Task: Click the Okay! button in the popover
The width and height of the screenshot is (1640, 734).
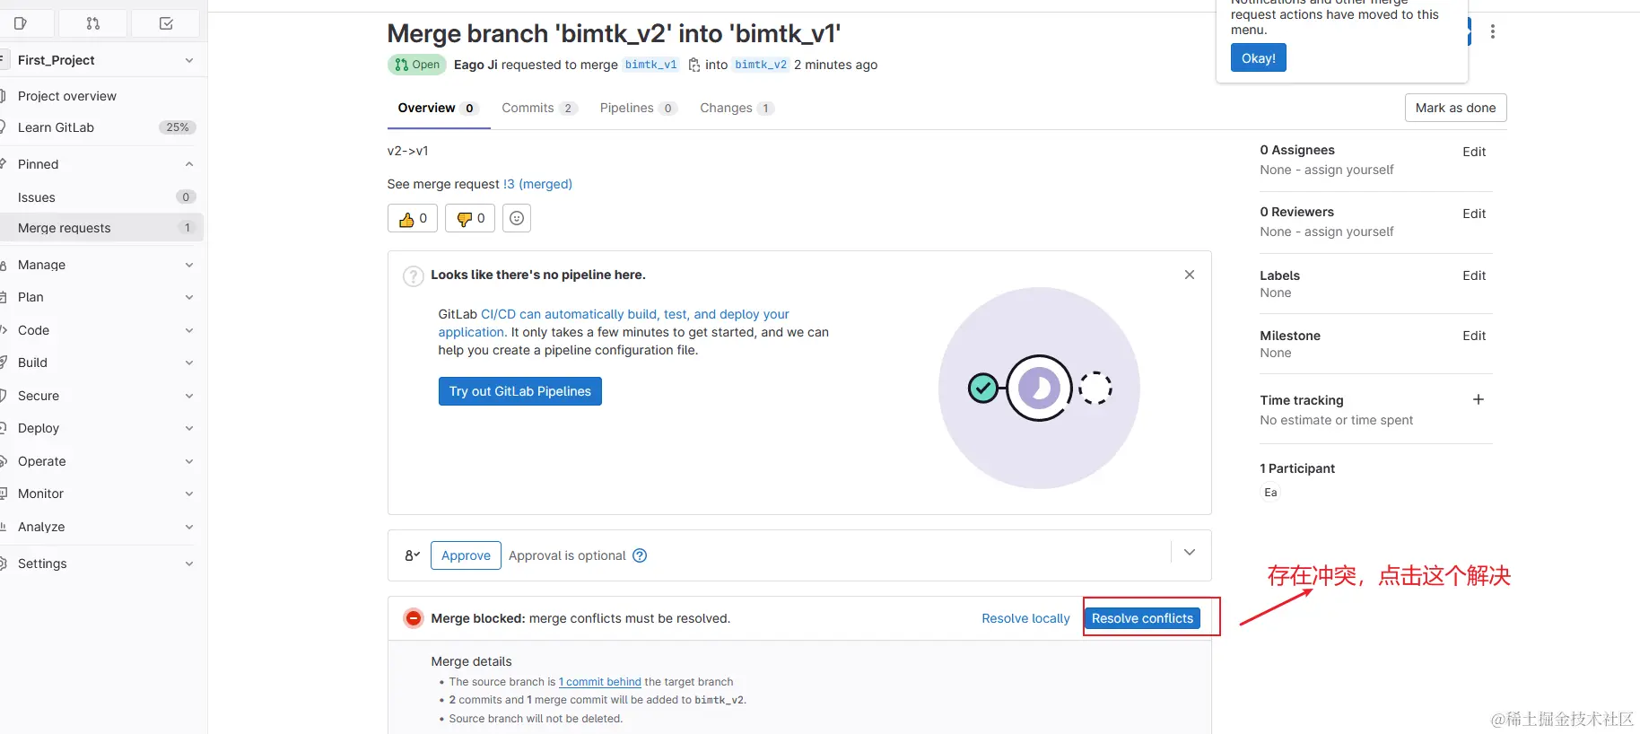Action: 1259,58
